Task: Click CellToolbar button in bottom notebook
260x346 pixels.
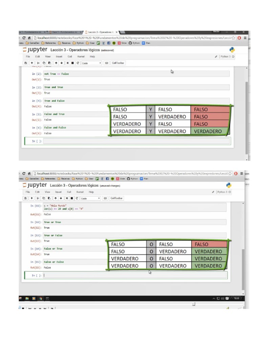Action: coord(116,198)
